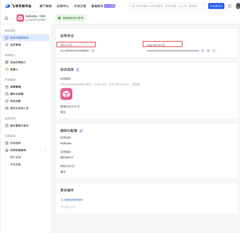Edit 国际化配置 with pencil icon
Viewport: 240px width, 233px height.
click(x=81, y=130)
